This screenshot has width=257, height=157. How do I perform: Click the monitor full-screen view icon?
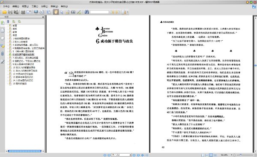tap(36, 12)
